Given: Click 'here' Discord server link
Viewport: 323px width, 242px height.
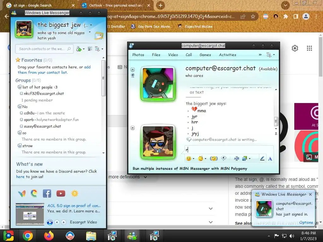Looking at the screenshot, I should tap(20, 177).
